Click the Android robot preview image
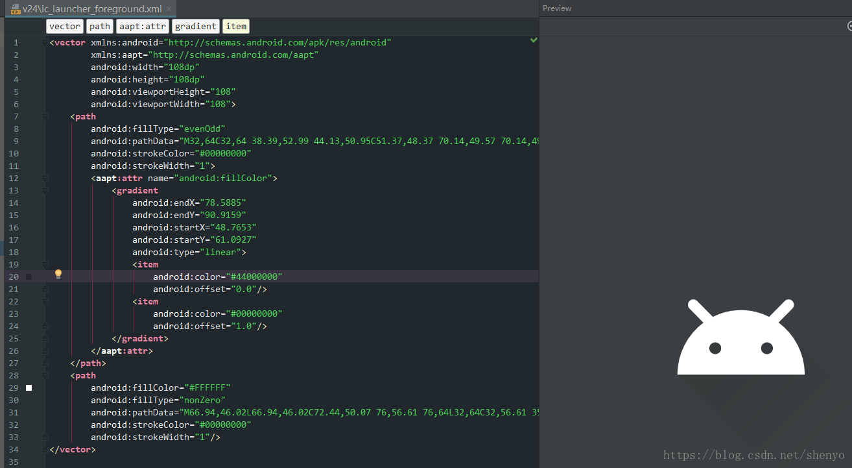 click(x=741, y=336)
